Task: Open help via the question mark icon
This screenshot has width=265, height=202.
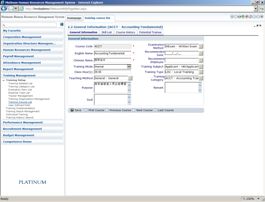Action: (236, 16)
